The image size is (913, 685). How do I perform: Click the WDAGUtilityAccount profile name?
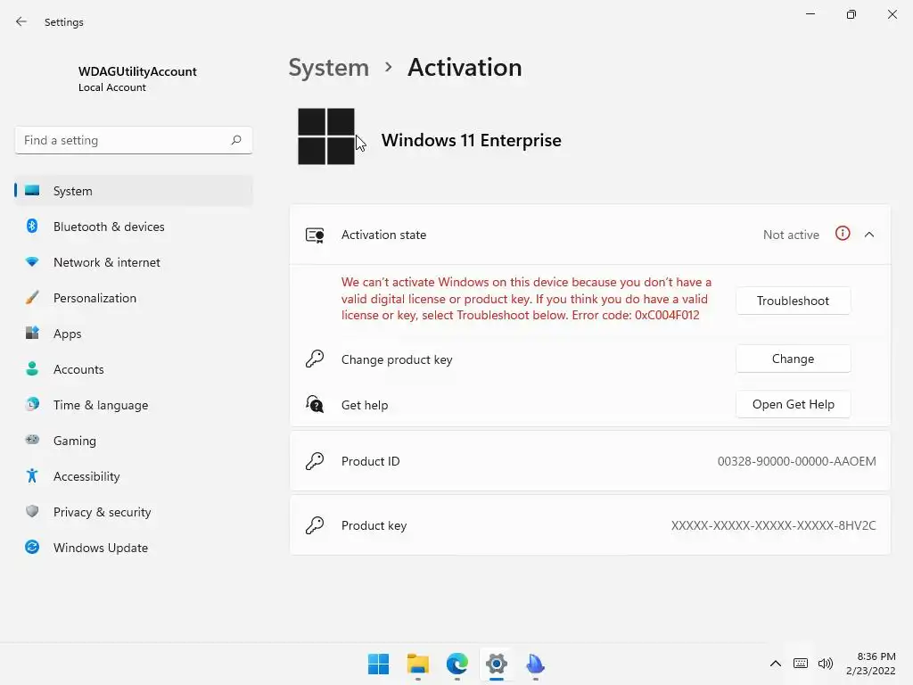click(137, 71)
